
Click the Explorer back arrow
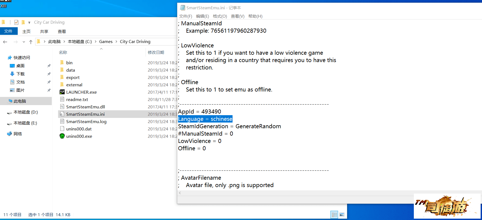coord(5,42)
